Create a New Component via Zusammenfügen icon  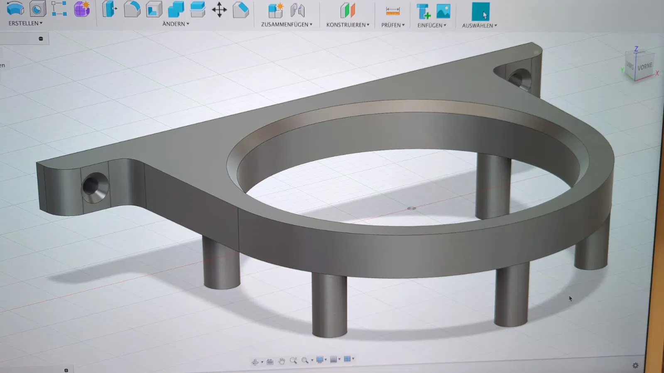point(275,10)
